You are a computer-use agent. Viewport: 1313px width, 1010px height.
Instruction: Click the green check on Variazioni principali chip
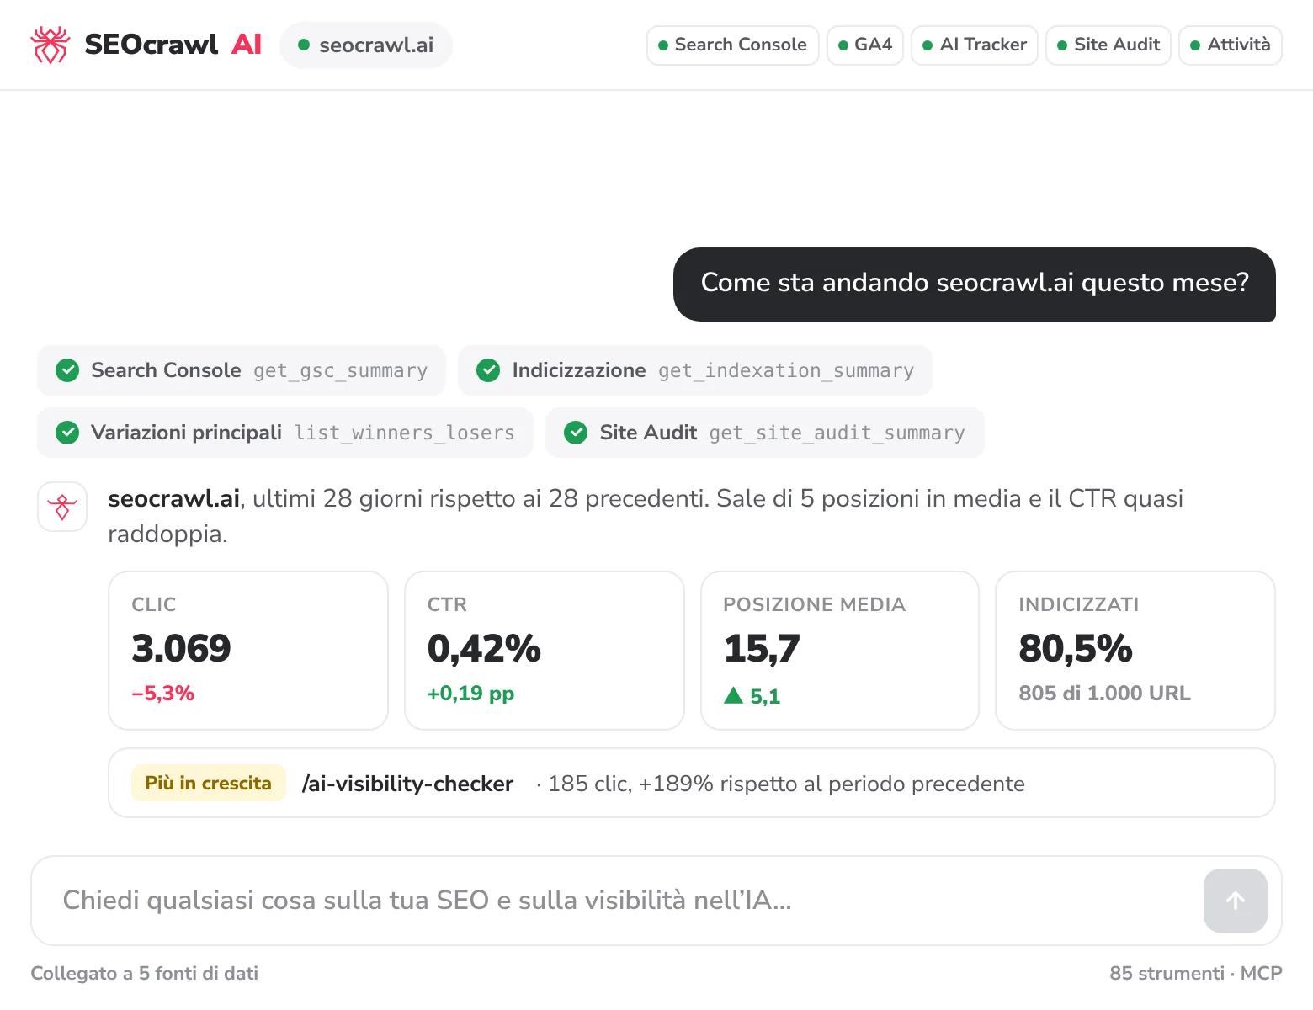click(x=67, y=433)
